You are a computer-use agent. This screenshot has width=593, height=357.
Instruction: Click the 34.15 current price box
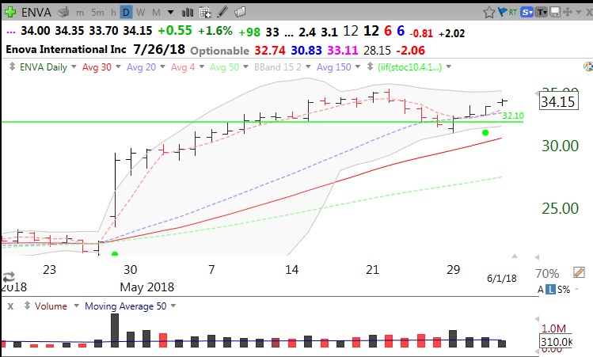tap(558, 102)
